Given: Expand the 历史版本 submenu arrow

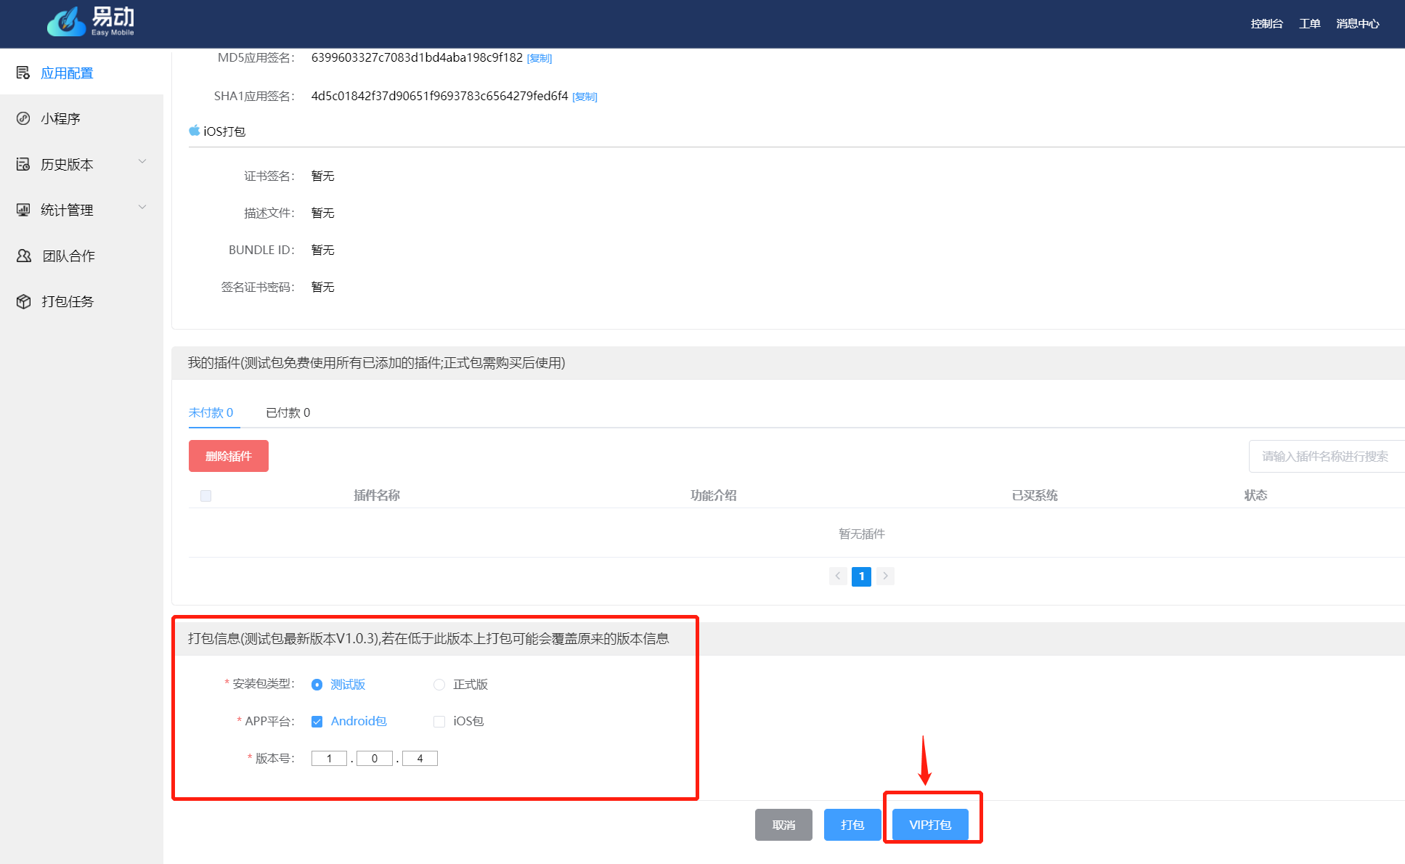Looking at the screenshot, I should (x=142, y=161).
